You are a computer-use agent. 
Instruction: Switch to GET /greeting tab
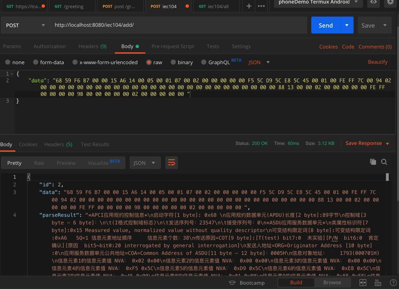point(72,6)
